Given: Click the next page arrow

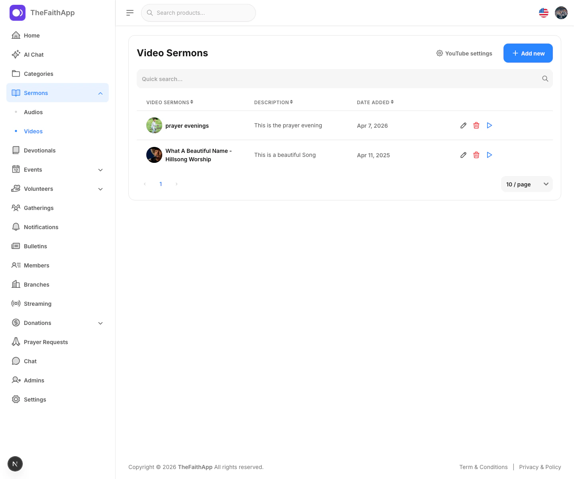Looking at the screenshot, I should point(177,184).
